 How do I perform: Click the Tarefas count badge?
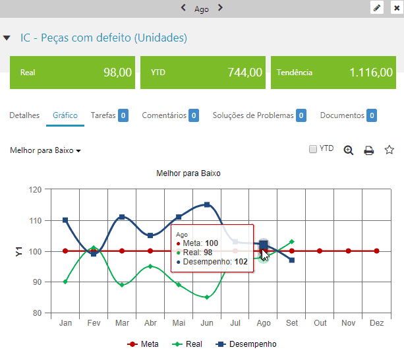coord(123,116)
